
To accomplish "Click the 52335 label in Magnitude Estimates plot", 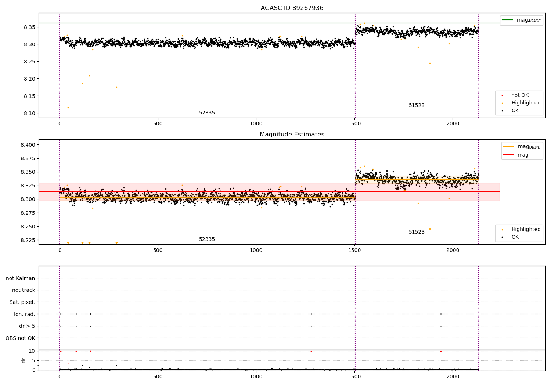I will 207,239.
